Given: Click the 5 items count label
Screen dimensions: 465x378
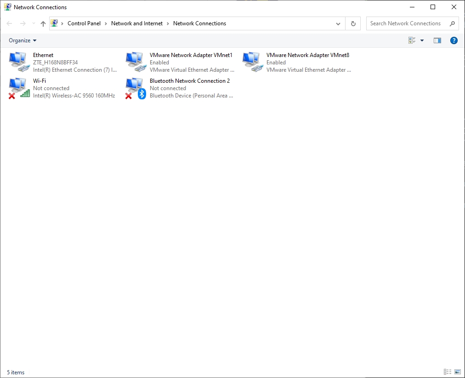Looking at the screenshot, I should (16, 372).
